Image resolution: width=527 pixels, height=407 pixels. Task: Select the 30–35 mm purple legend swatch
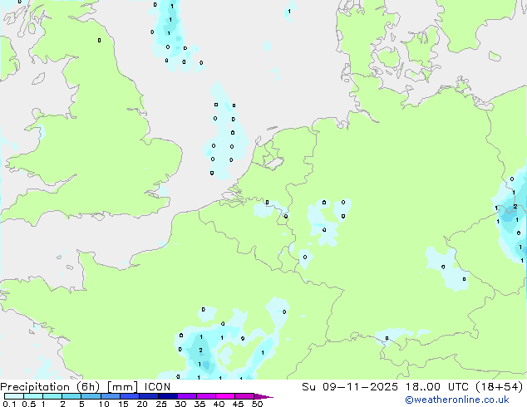click(186, 396)
